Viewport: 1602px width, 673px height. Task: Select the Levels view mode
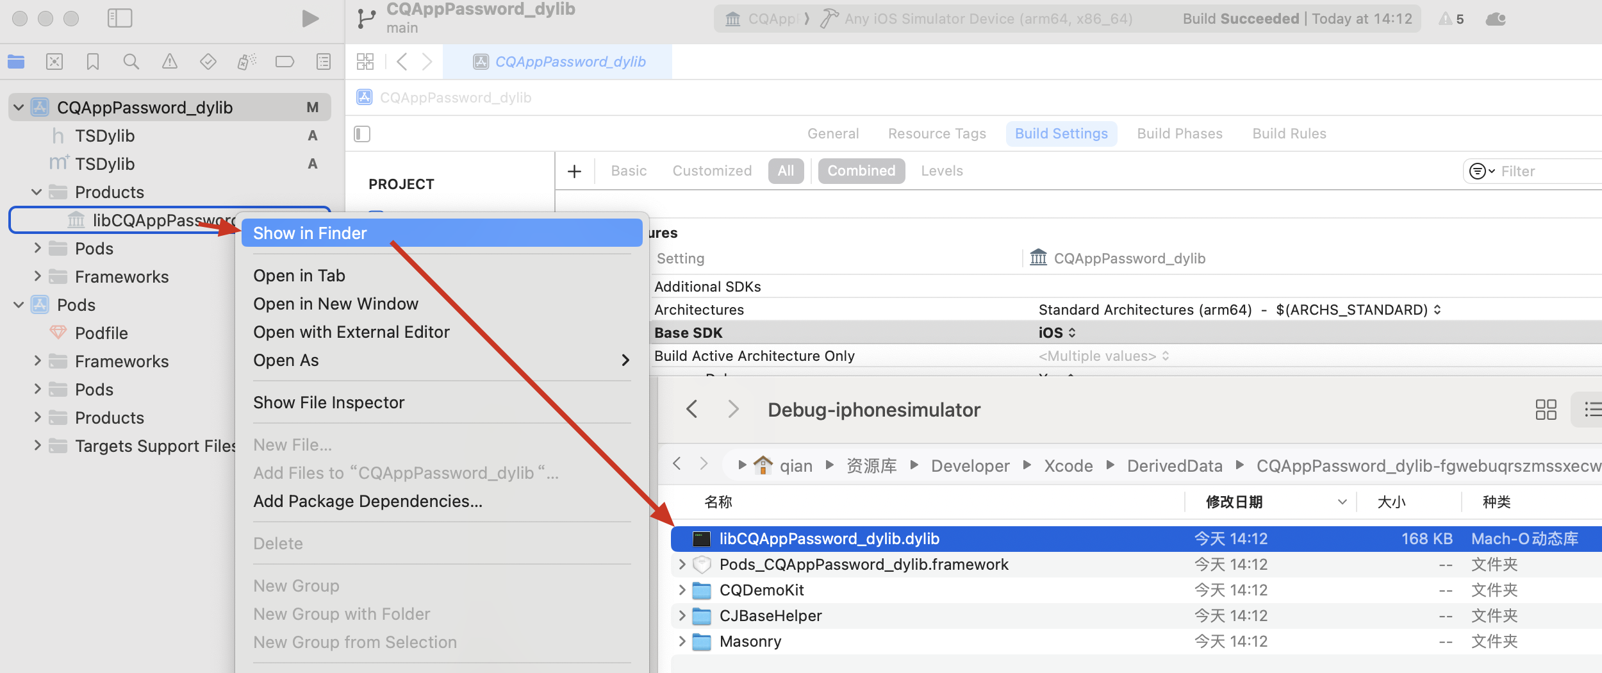point(942,171)
